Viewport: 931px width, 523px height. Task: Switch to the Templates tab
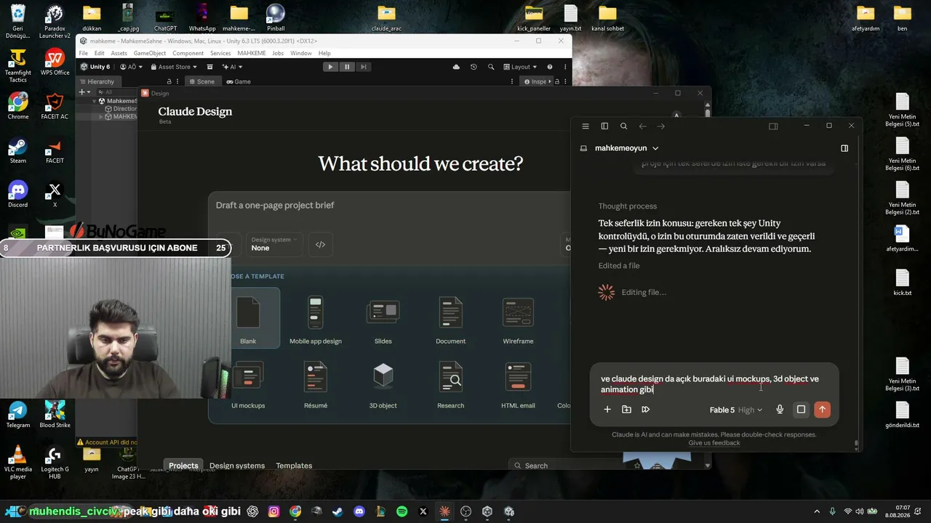[294, 466]
